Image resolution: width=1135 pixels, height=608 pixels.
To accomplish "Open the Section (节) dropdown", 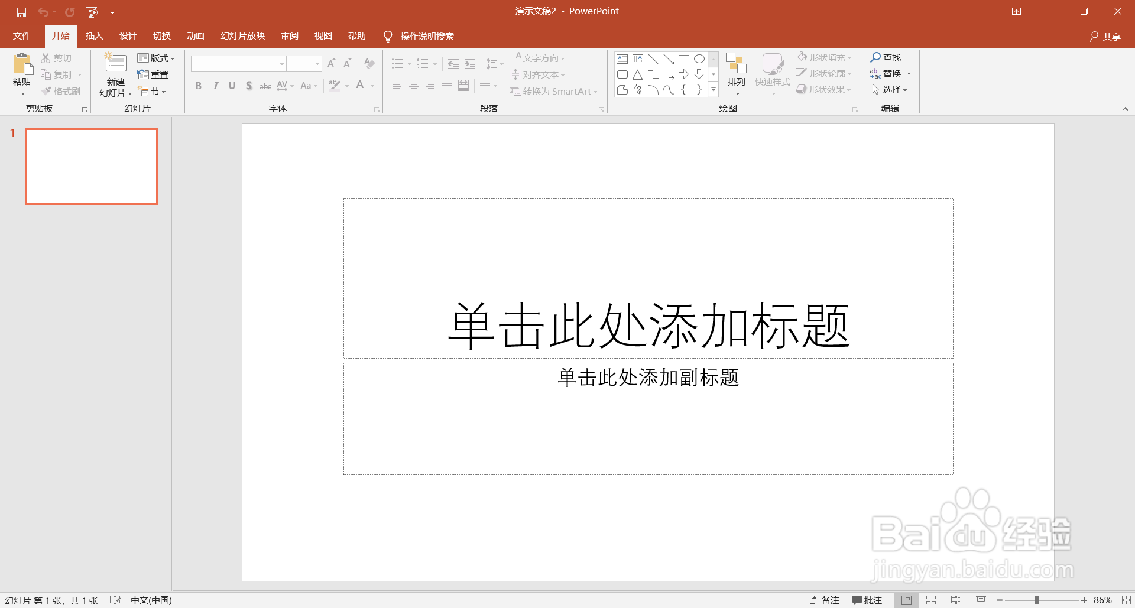I will (152, 92).
